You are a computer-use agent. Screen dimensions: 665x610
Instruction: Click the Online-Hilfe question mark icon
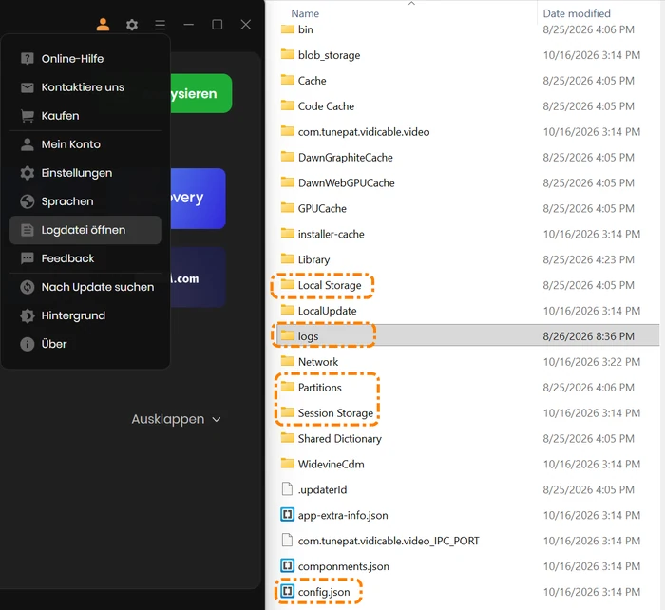(x=28, y=59)
